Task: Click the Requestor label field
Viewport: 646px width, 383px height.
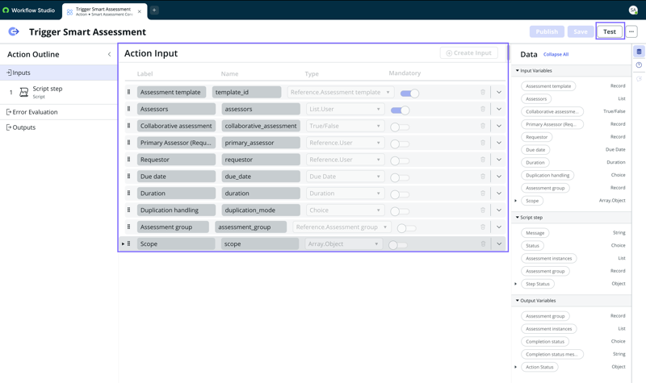Action: pos(176,160)
